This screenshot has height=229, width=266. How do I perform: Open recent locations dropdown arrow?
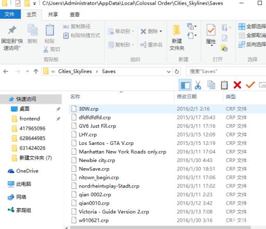(27, 72)
